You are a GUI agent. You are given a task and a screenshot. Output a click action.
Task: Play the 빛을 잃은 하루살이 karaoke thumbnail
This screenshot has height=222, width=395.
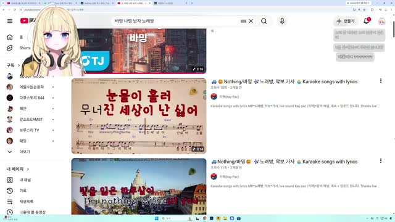click(x=139, y=186)
